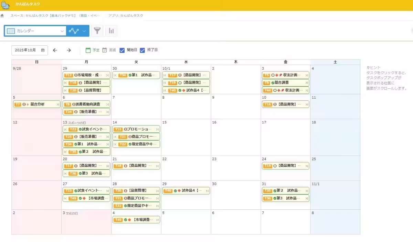413x242 pixels.
Task: Click the line graph icon in toolbar
Action: pyautogui.click(x=73, y=31)
